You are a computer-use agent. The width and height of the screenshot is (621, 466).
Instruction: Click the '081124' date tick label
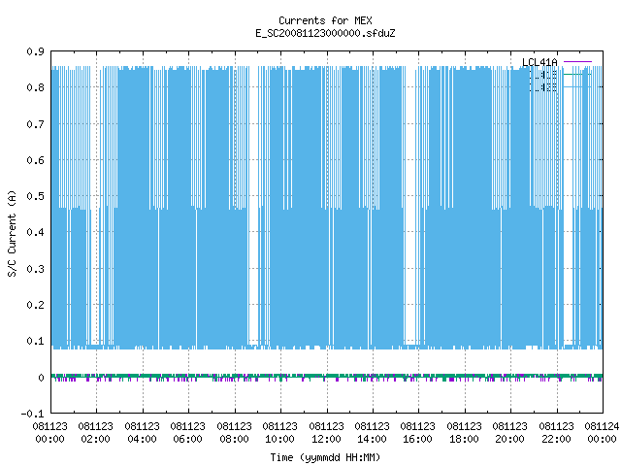click(602, 426)
